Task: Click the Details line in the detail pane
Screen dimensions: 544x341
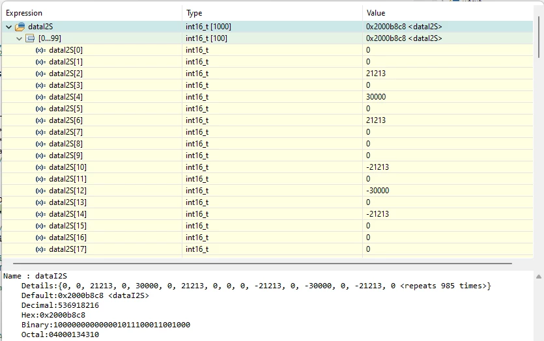Action: [x=256, y=286]
